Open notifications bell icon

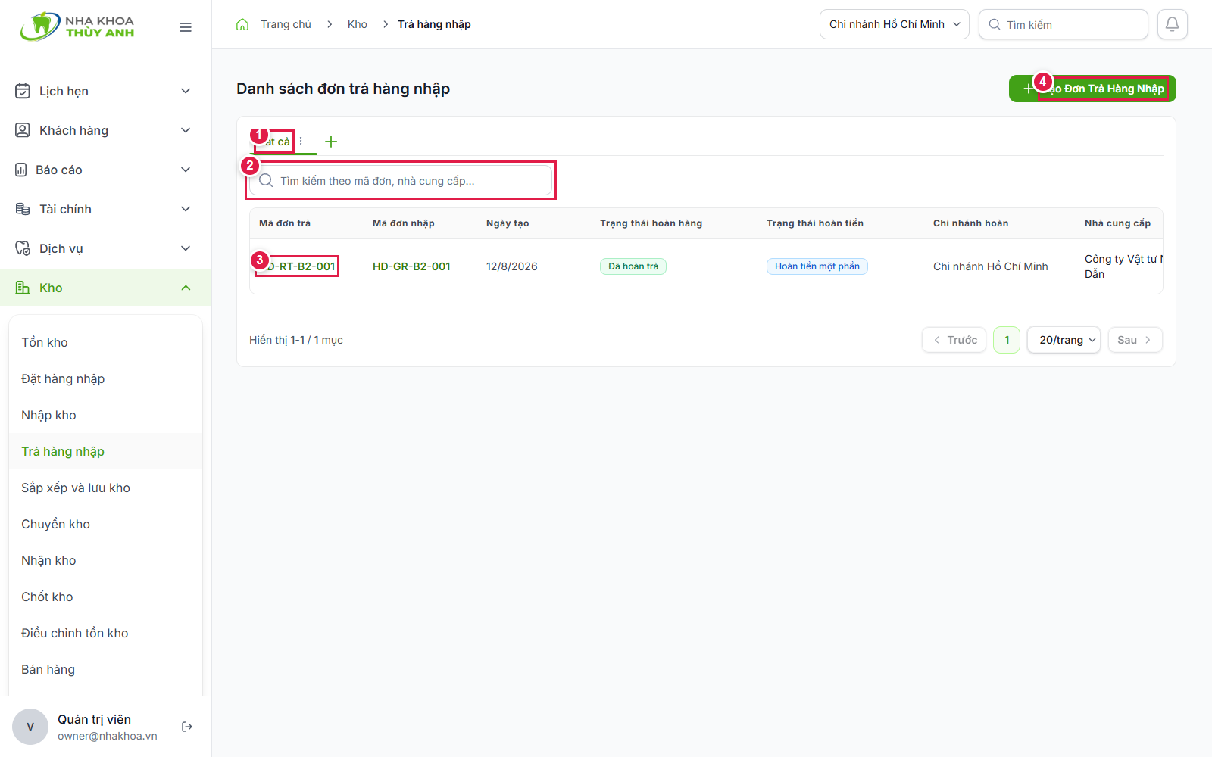coord(1172,24)
